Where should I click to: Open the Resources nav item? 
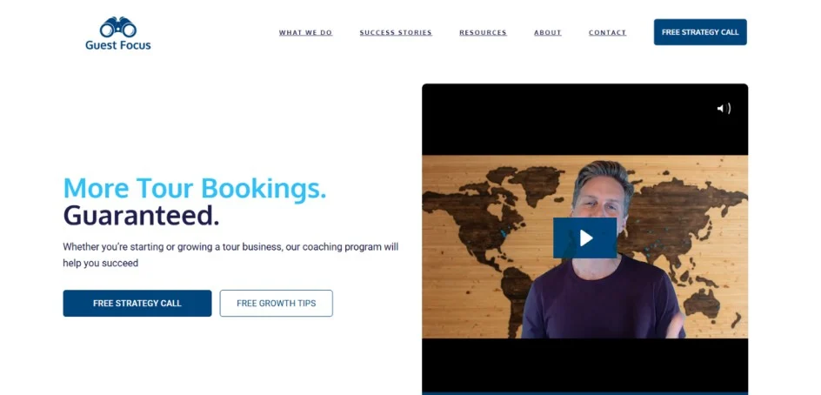click(483, 32)
